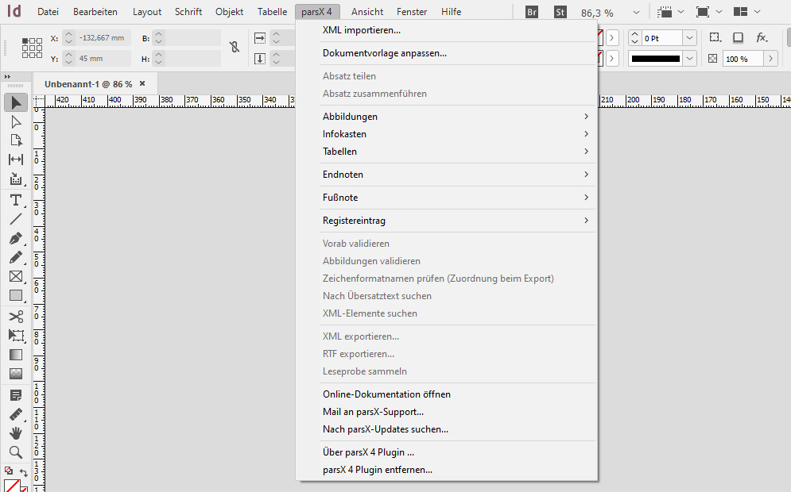Screen dimensions: 791x492
Task: Choose Online-Dokumentation öffnen
Action: tap(457, 394)
